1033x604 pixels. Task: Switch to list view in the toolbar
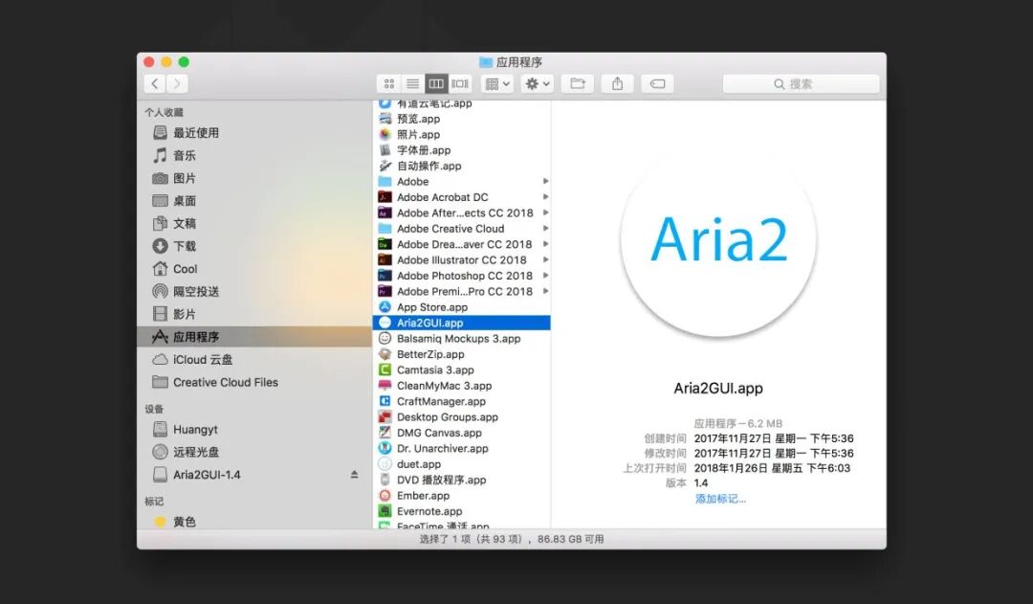tap(412, 83)
